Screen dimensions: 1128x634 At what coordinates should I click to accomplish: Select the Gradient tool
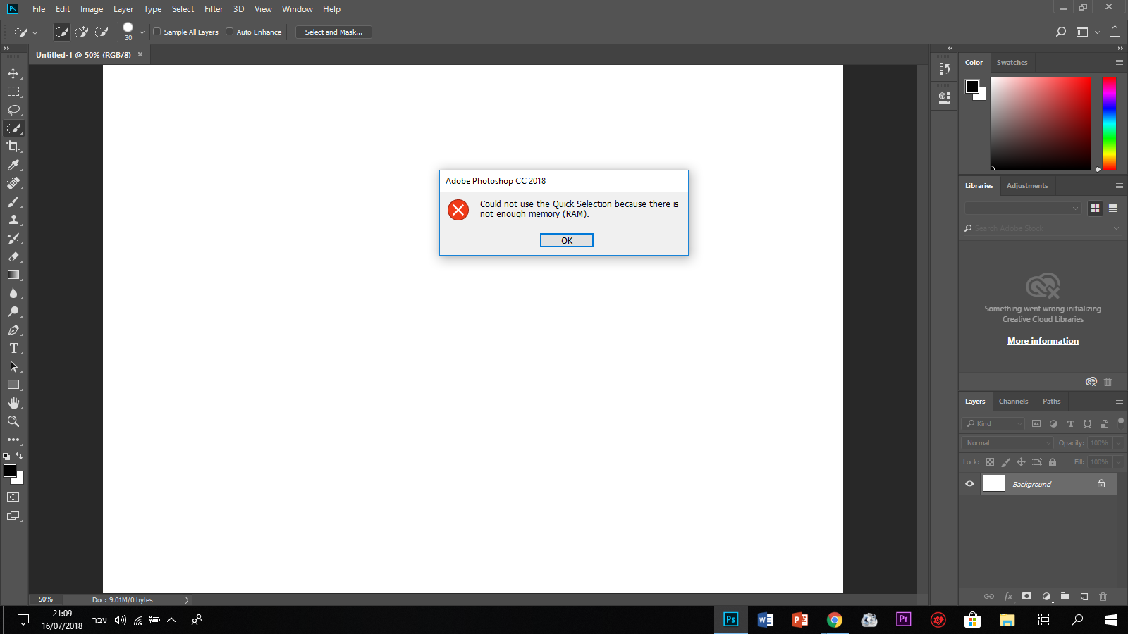13,275
